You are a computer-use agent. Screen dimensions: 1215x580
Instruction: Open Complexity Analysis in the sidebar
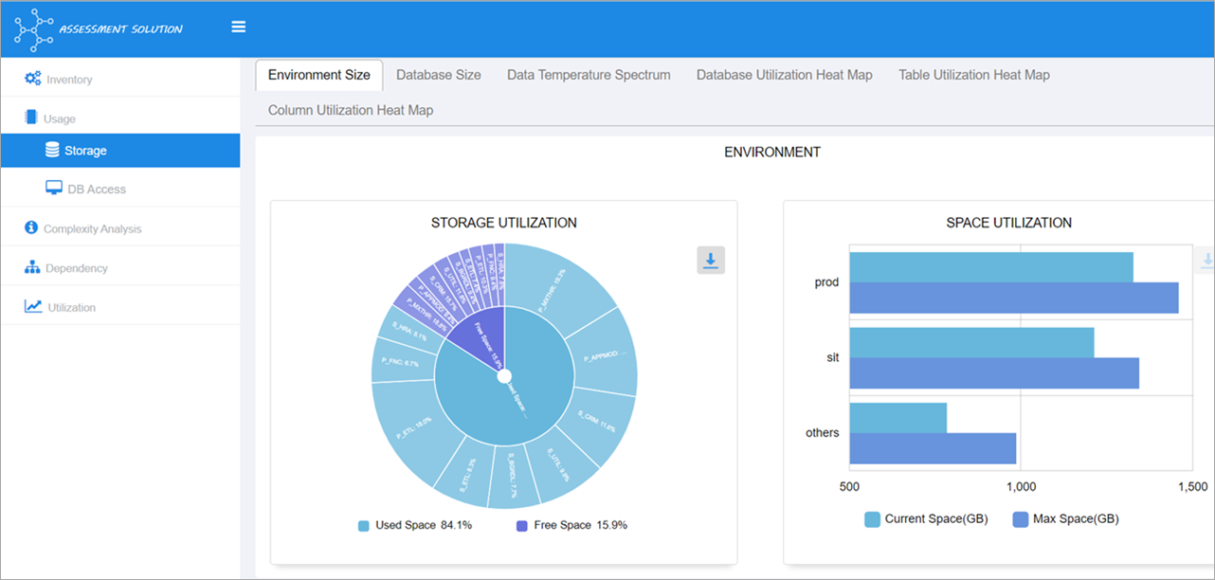(x=120, y=228)
